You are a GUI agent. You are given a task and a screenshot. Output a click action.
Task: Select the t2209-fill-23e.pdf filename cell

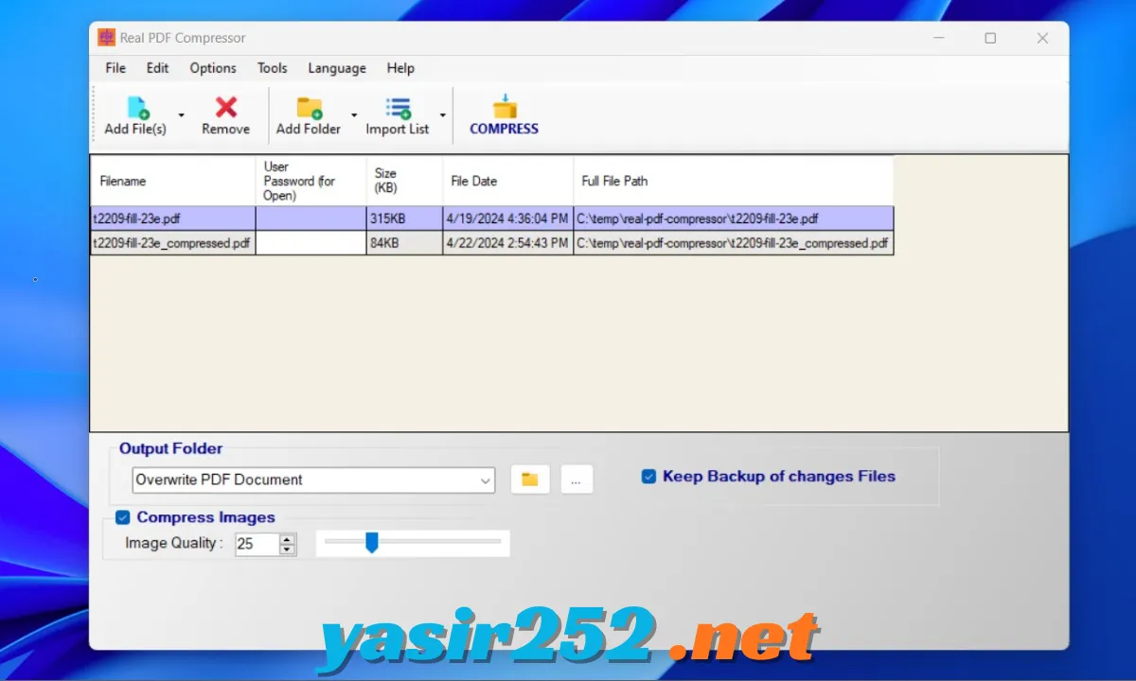point(173,218)
